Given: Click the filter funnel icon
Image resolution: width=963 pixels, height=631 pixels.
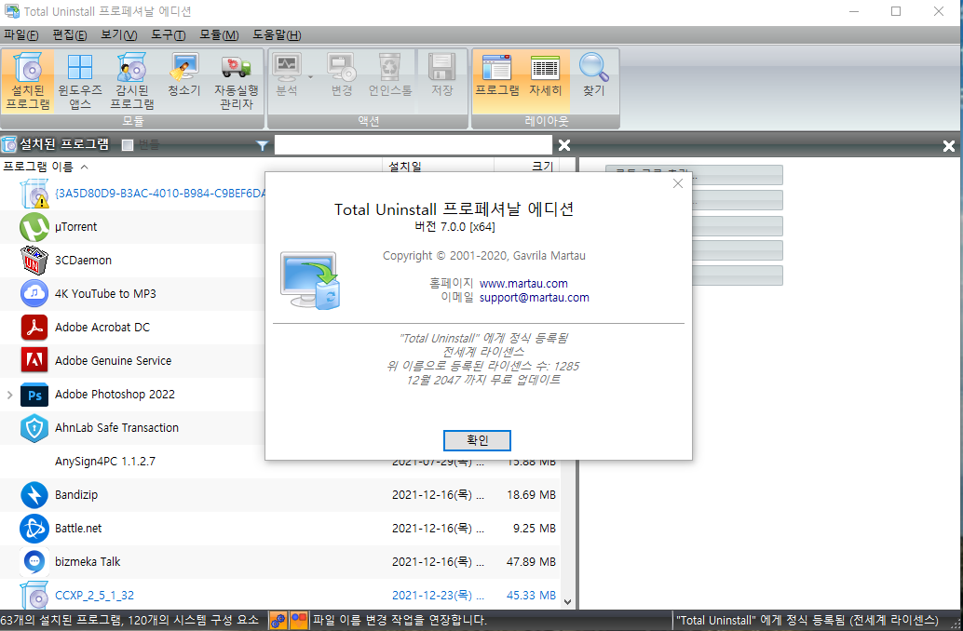Looking at the screenshot, I should point(263,145).
